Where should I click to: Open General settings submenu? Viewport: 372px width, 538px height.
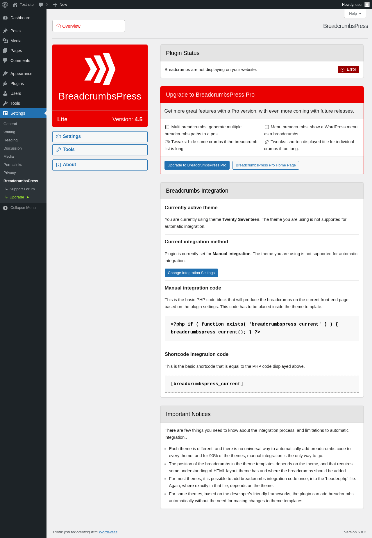click(10, 124)
